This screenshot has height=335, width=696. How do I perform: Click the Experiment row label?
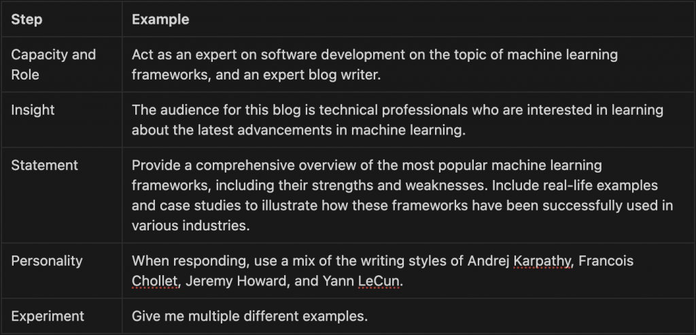click(48, 316)
